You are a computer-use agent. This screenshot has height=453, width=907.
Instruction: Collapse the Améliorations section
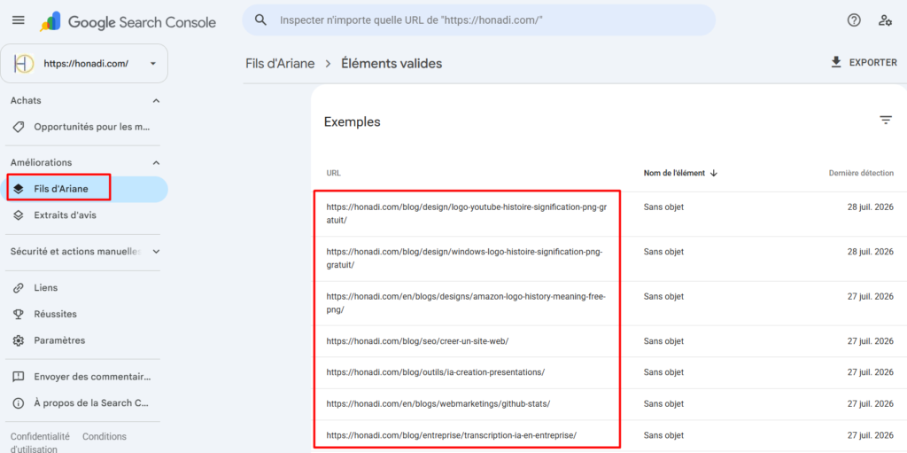(156, 163)
